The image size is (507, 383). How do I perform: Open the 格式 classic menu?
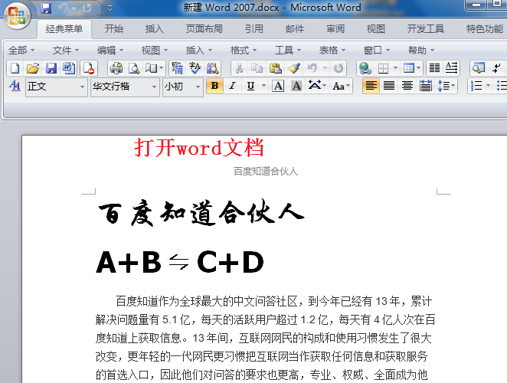coord(243,51)
